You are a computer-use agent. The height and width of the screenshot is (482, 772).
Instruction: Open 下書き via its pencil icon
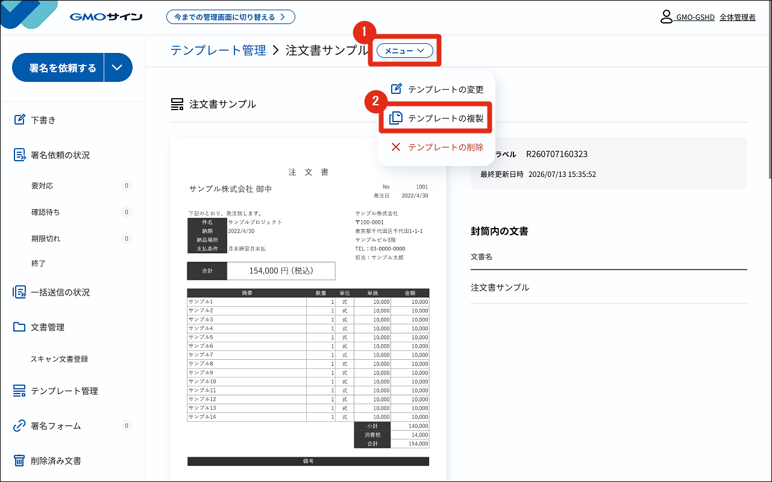20,120
